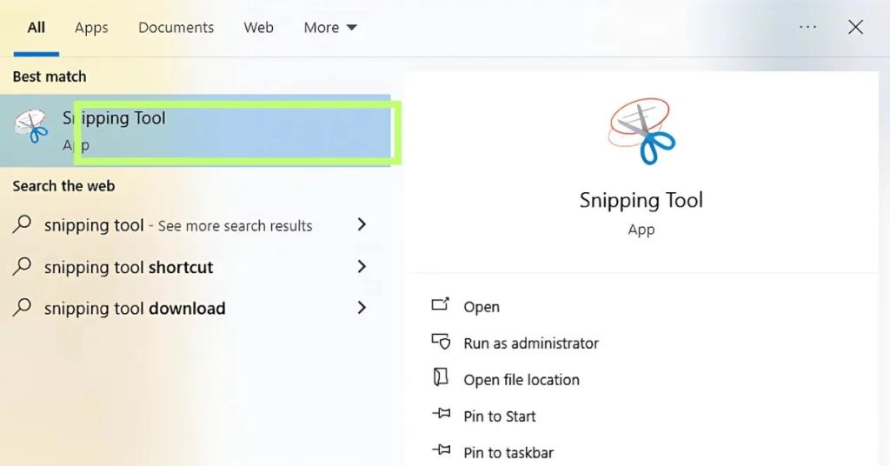
Task: Click the Run as administrator shield icon
Action: point(441,341)
